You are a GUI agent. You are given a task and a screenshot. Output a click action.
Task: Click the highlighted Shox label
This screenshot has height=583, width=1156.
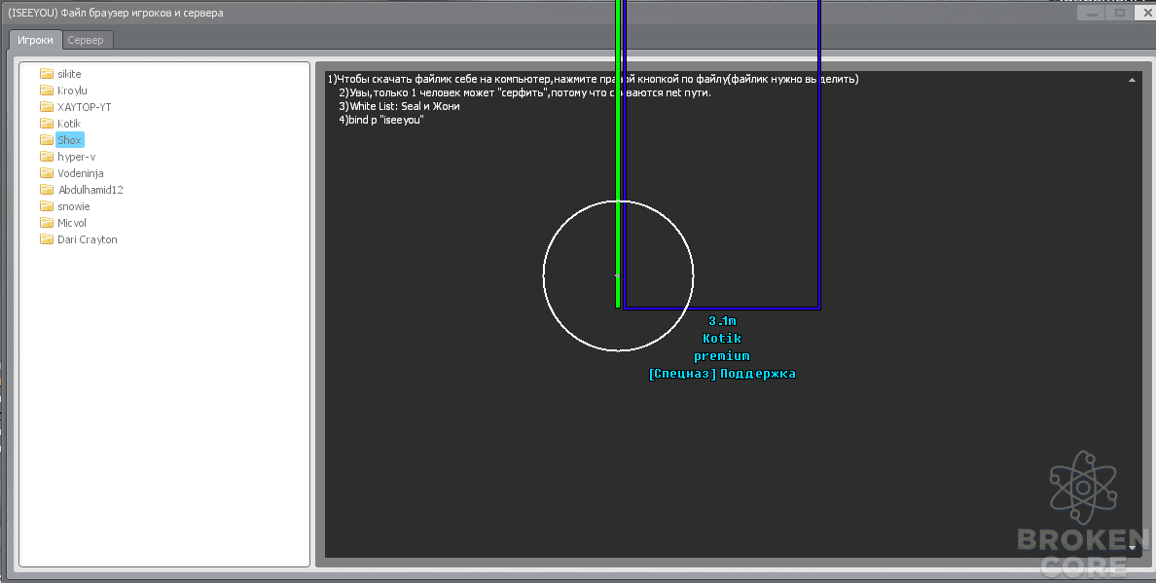coord(69,140)
